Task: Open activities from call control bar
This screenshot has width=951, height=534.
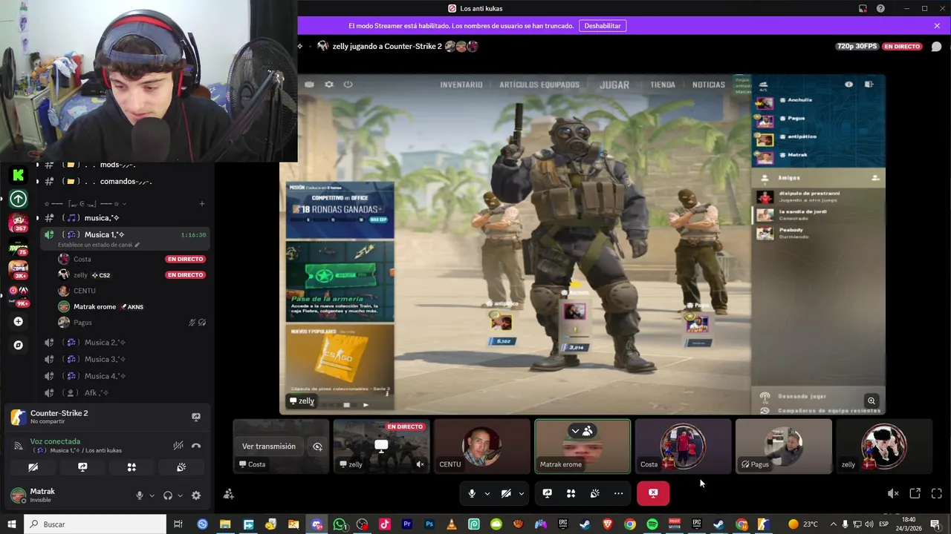Action: [571, 493]
